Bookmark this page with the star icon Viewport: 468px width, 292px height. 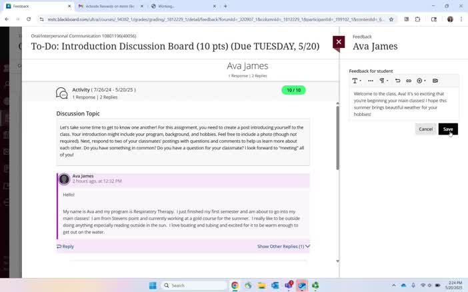click(x=391, y=19)
